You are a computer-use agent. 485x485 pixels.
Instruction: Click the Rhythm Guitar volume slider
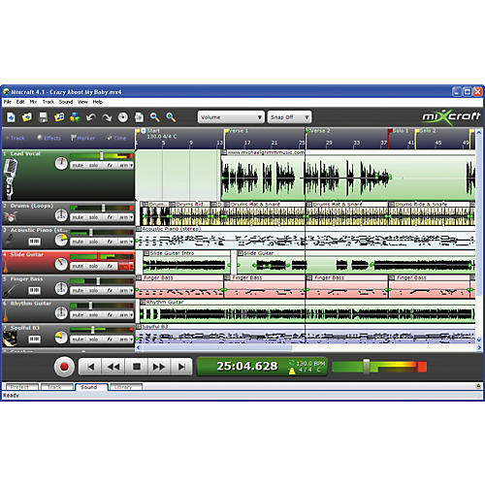90,306
